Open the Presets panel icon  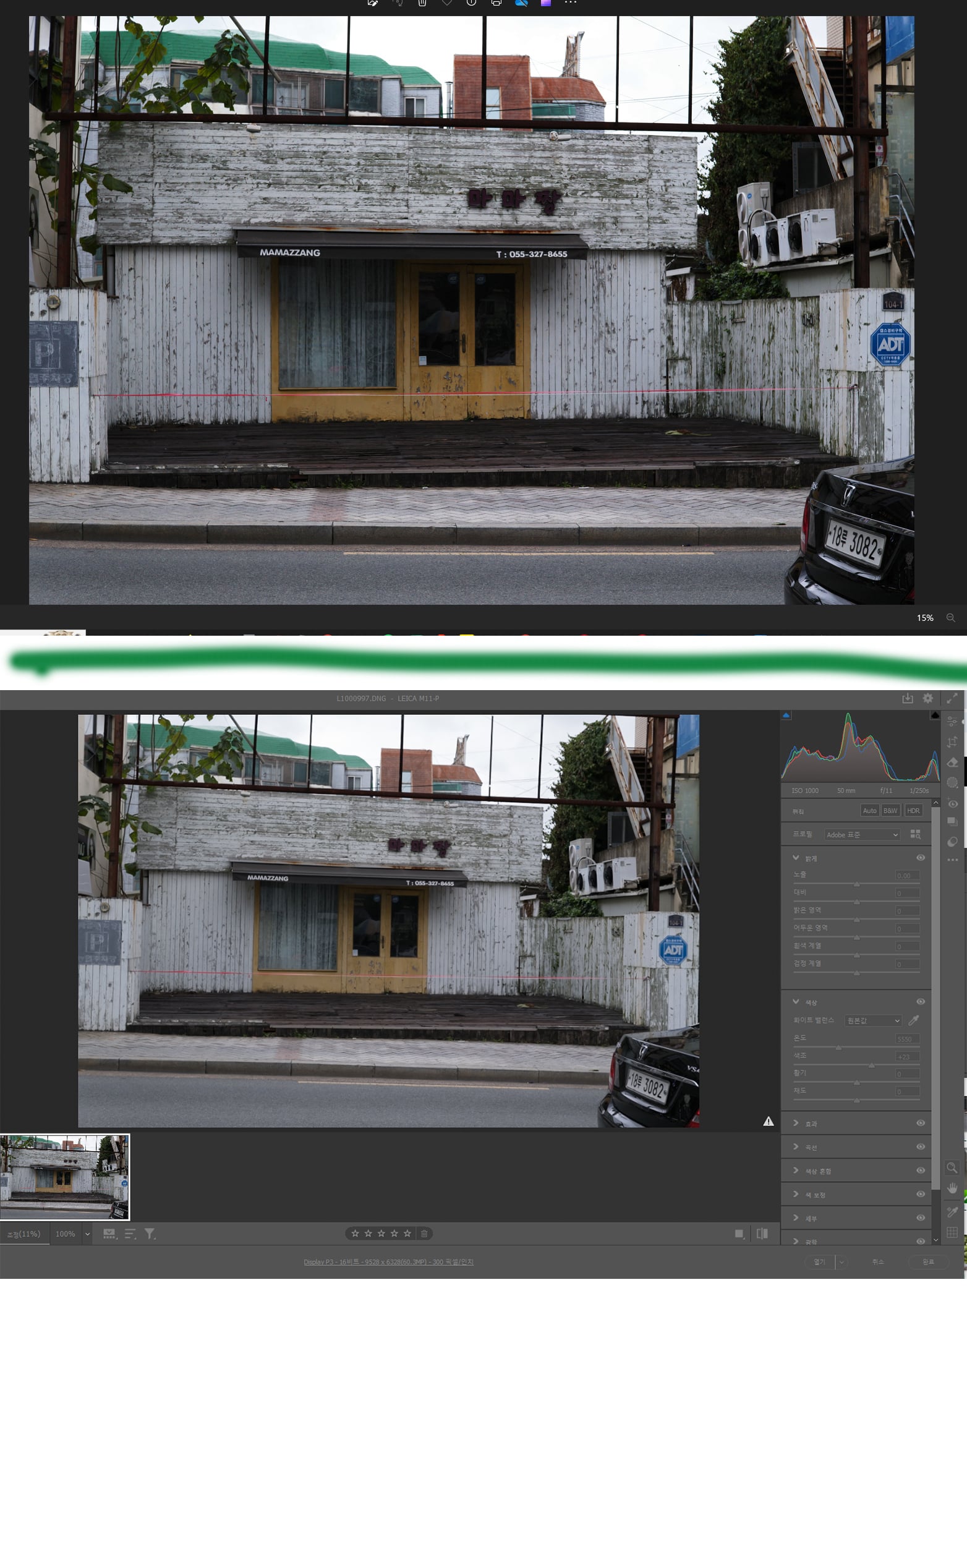click(952, 841)
